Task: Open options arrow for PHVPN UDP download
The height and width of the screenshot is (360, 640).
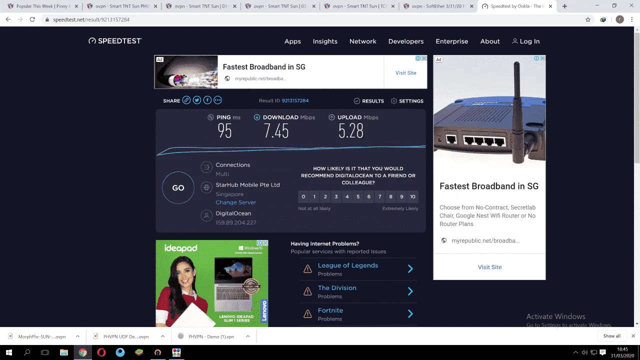Action: tap(162, 336)
